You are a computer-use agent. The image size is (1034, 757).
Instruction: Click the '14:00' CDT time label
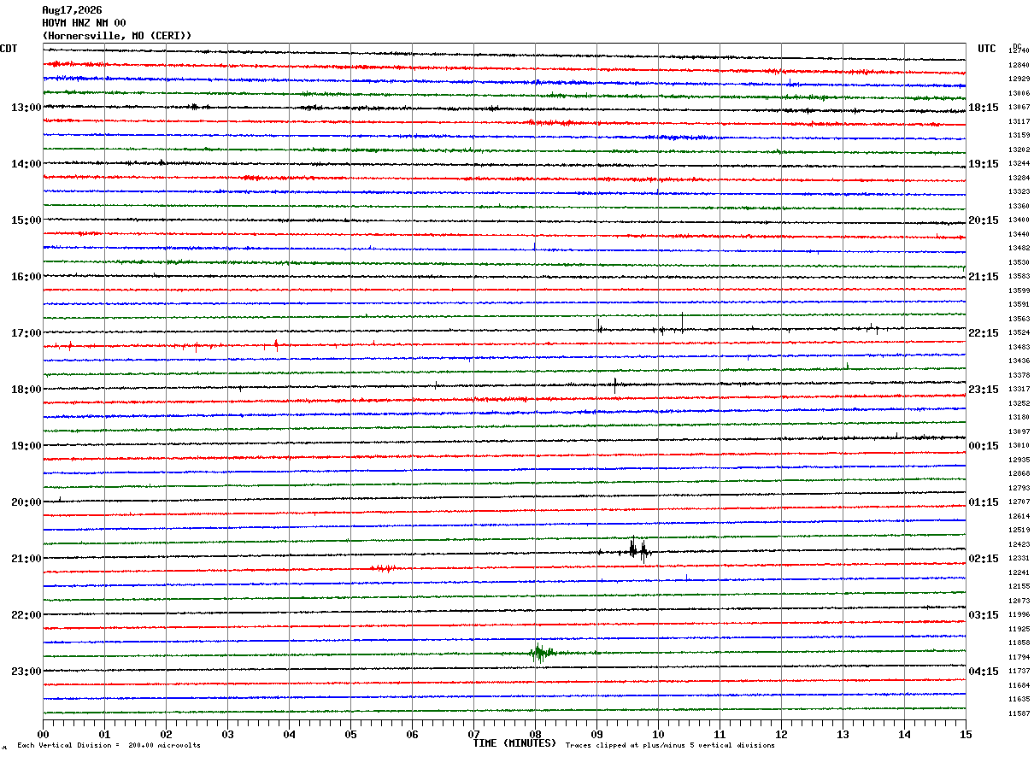[26, 164]
